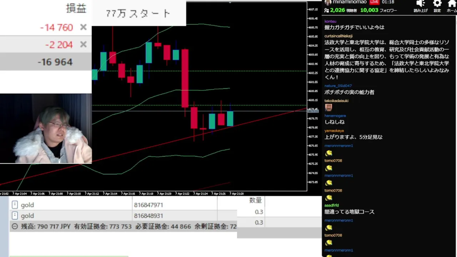Close the -2 204 position
This screenshot has width=457, height=257.
[x=83, y=45]
